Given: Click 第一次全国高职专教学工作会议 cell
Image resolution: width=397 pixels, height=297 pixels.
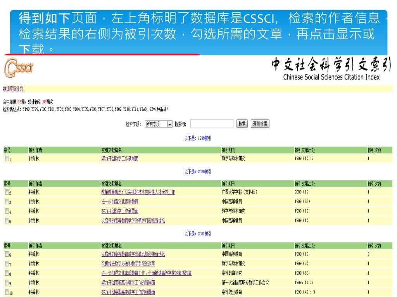Looking at the screenshot, I should [x=245, y=283].
